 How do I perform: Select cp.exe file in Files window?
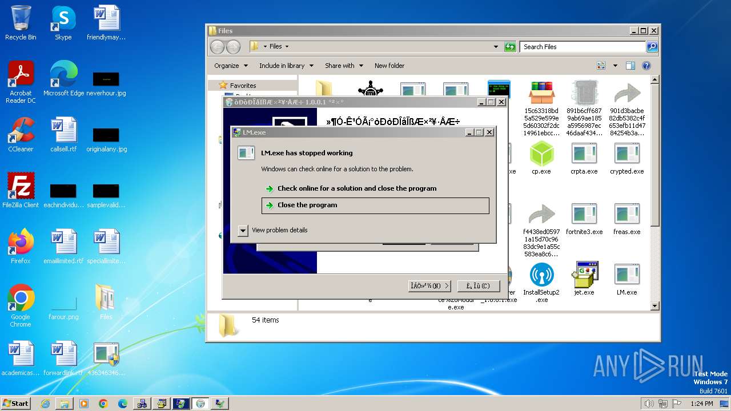[541, 158]
